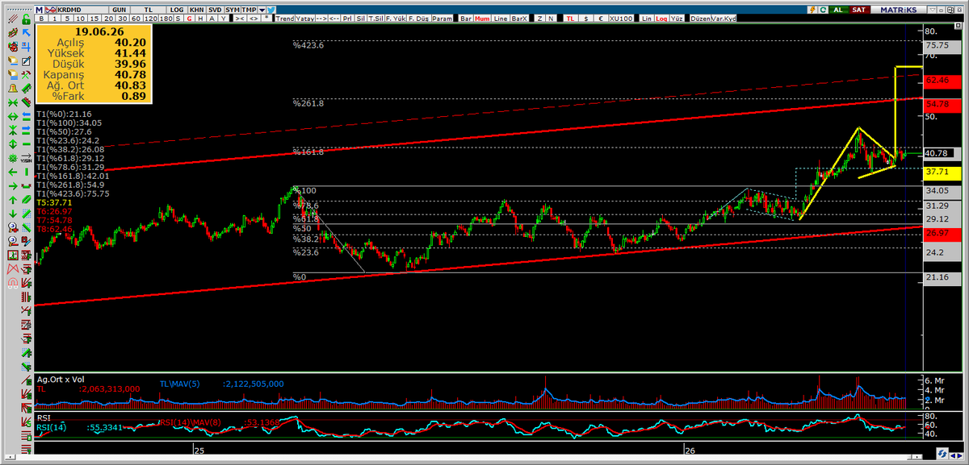
Task: Set price scale to Log
Action: point(661,19)
